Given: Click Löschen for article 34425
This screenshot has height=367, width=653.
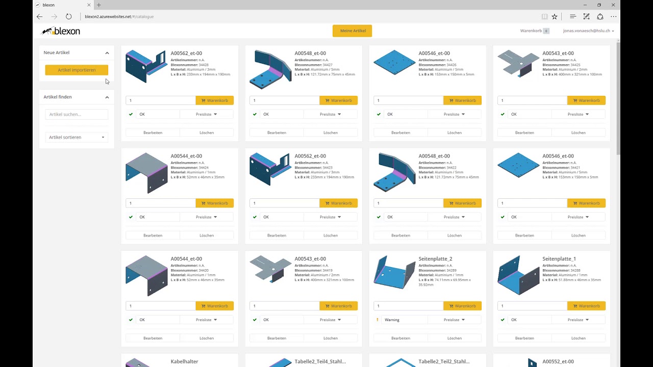Looking at the screenshot, I should coord(579,133).
